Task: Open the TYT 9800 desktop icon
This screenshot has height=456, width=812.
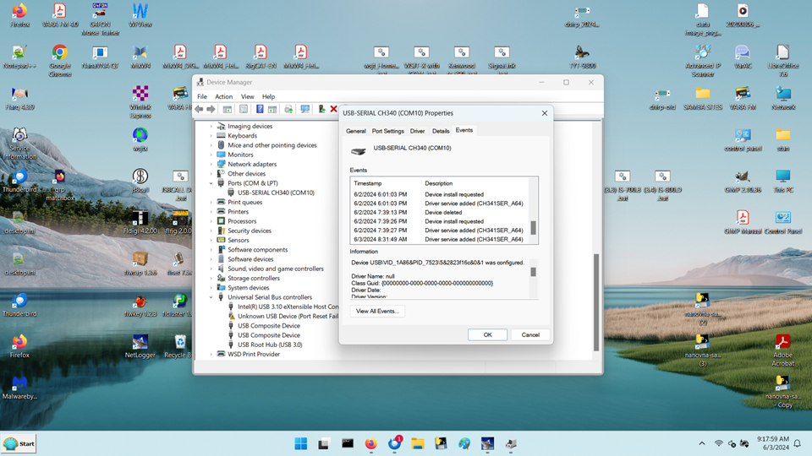Action: [583, 57]
